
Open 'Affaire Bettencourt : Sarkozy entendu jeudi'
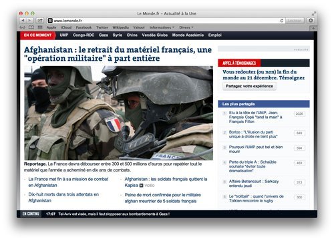tap(254, 184)
